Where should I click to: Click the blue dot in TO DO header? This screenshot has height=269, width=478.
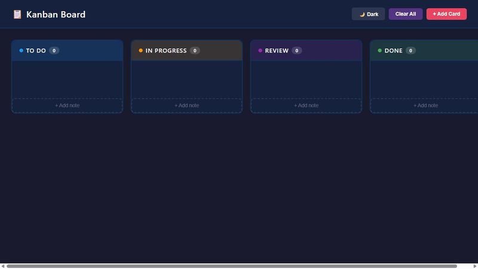click(x=21, y=51)
